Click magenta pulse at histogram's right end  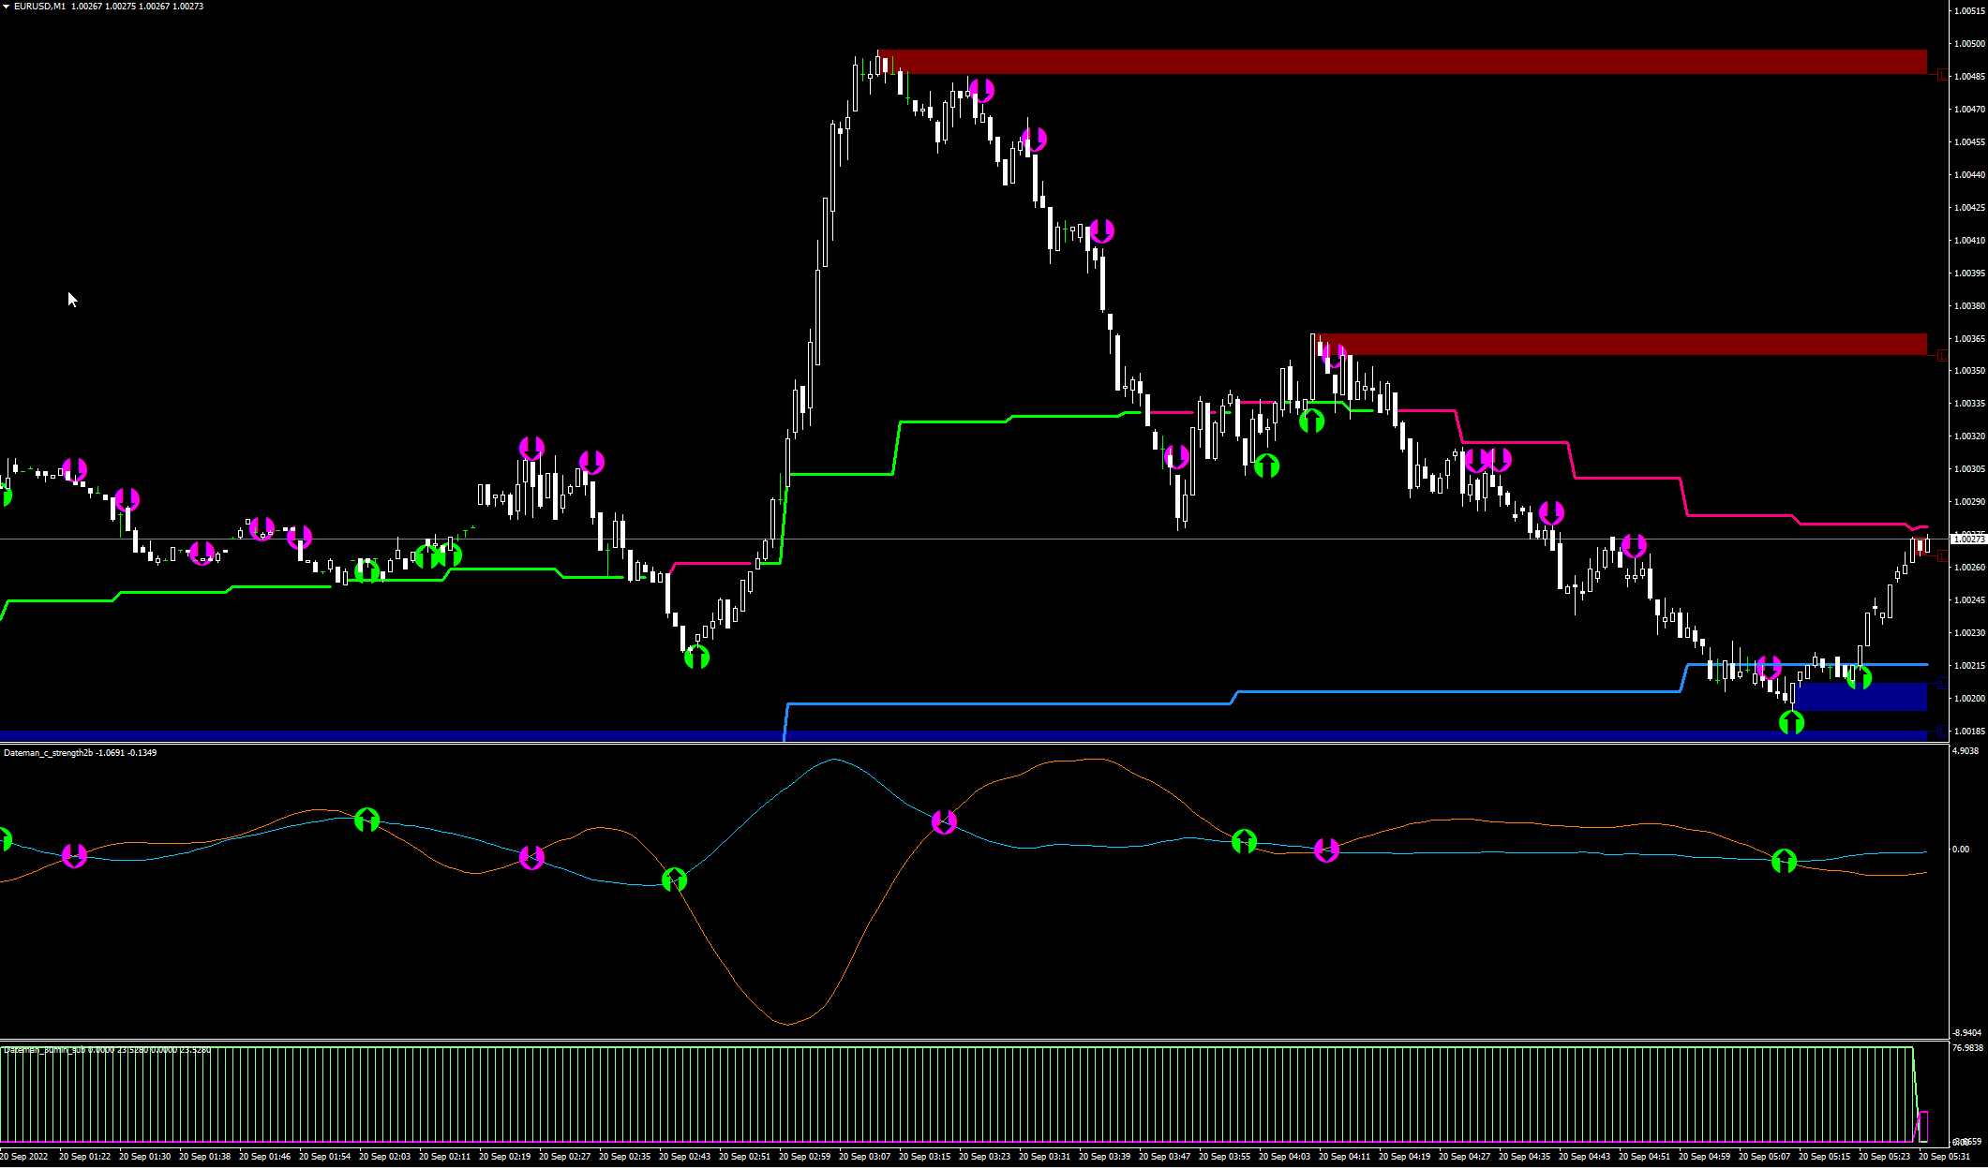tap(1923, 1125)
